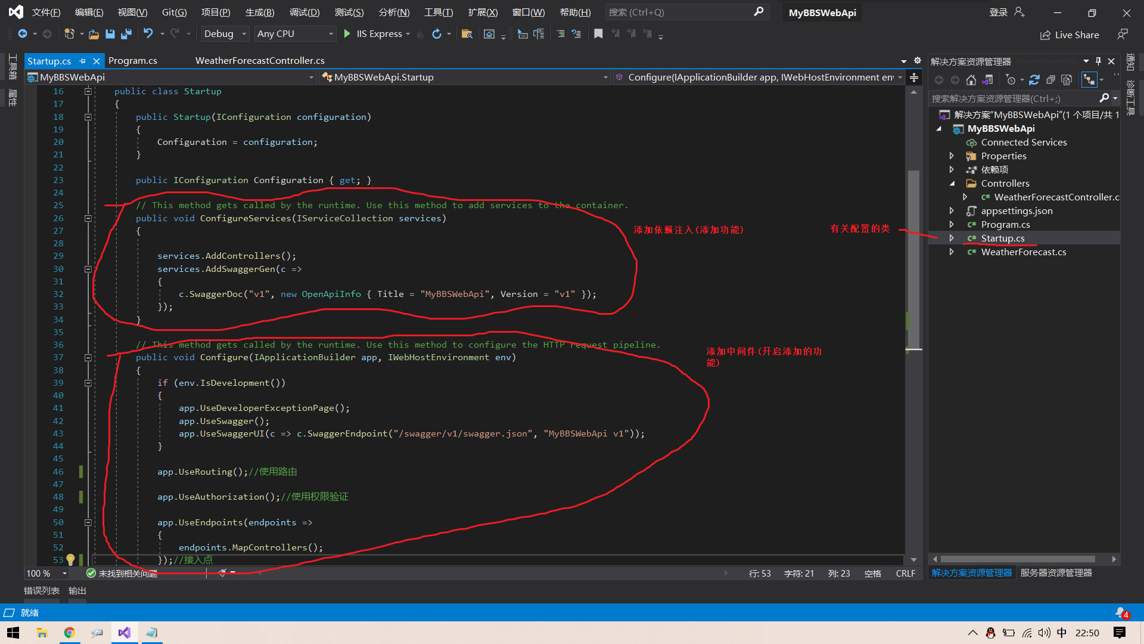The height and width of the screenshot is (644, 1144).
Task: Click the main search box (Ctrl+Q)
Action: pyautogui.click(x=686, y=12)
